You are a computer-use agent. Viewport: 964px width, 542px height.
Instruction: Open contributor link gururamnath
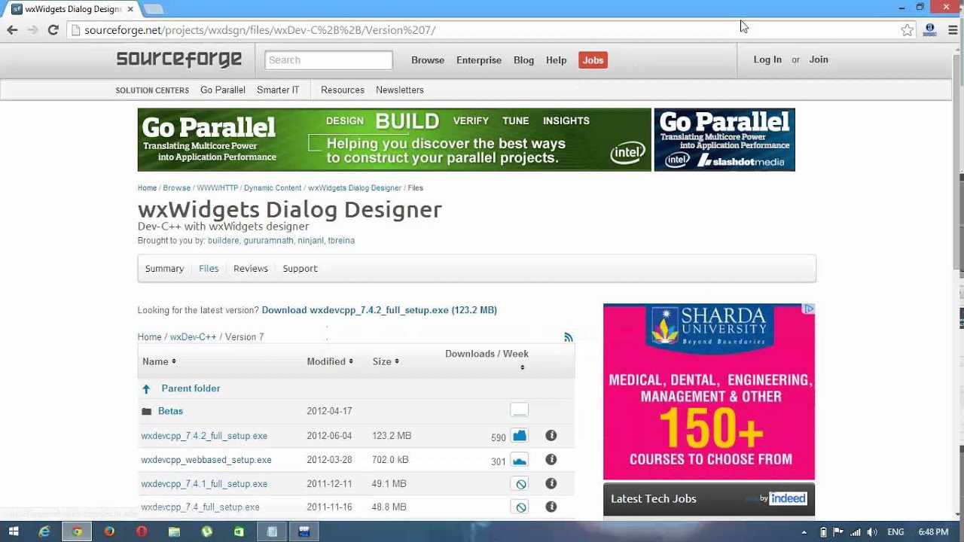268,241
